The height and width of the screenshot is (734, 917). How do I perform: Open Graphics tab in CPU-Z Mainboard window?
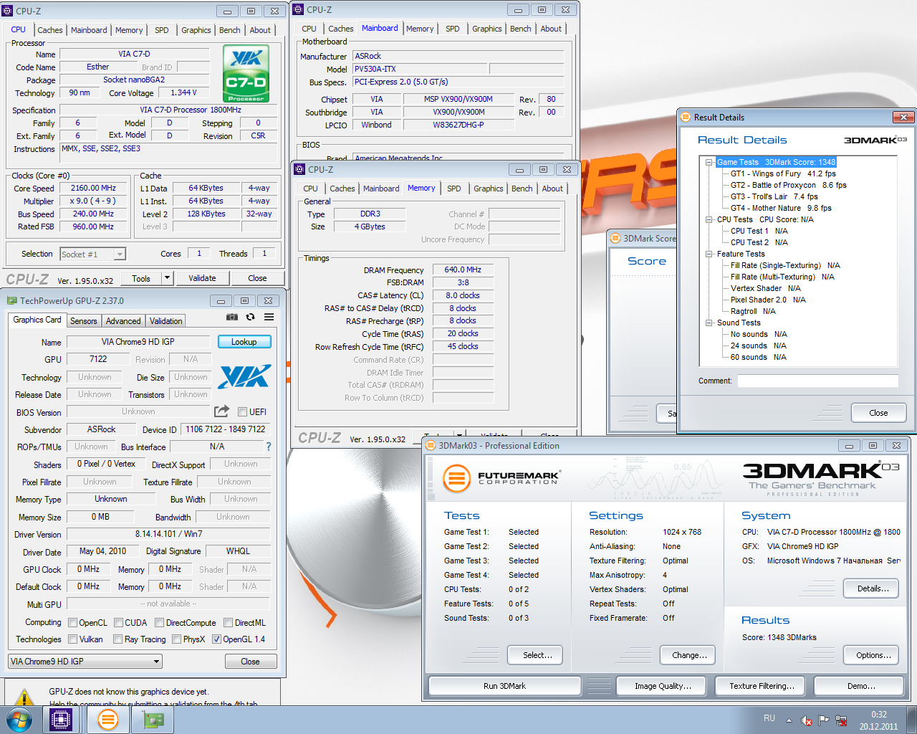[x=487, y=29]
